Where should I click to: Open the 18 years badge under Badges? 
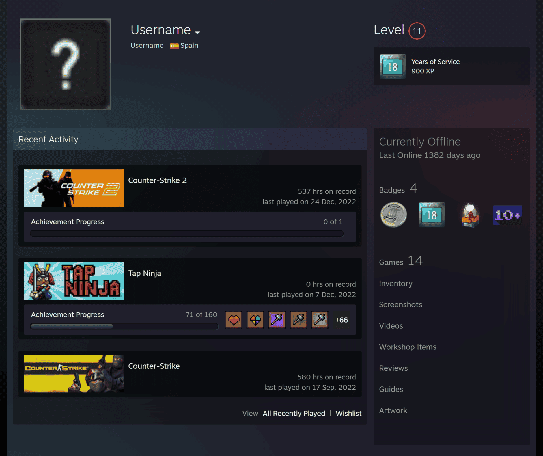[432, 215]
